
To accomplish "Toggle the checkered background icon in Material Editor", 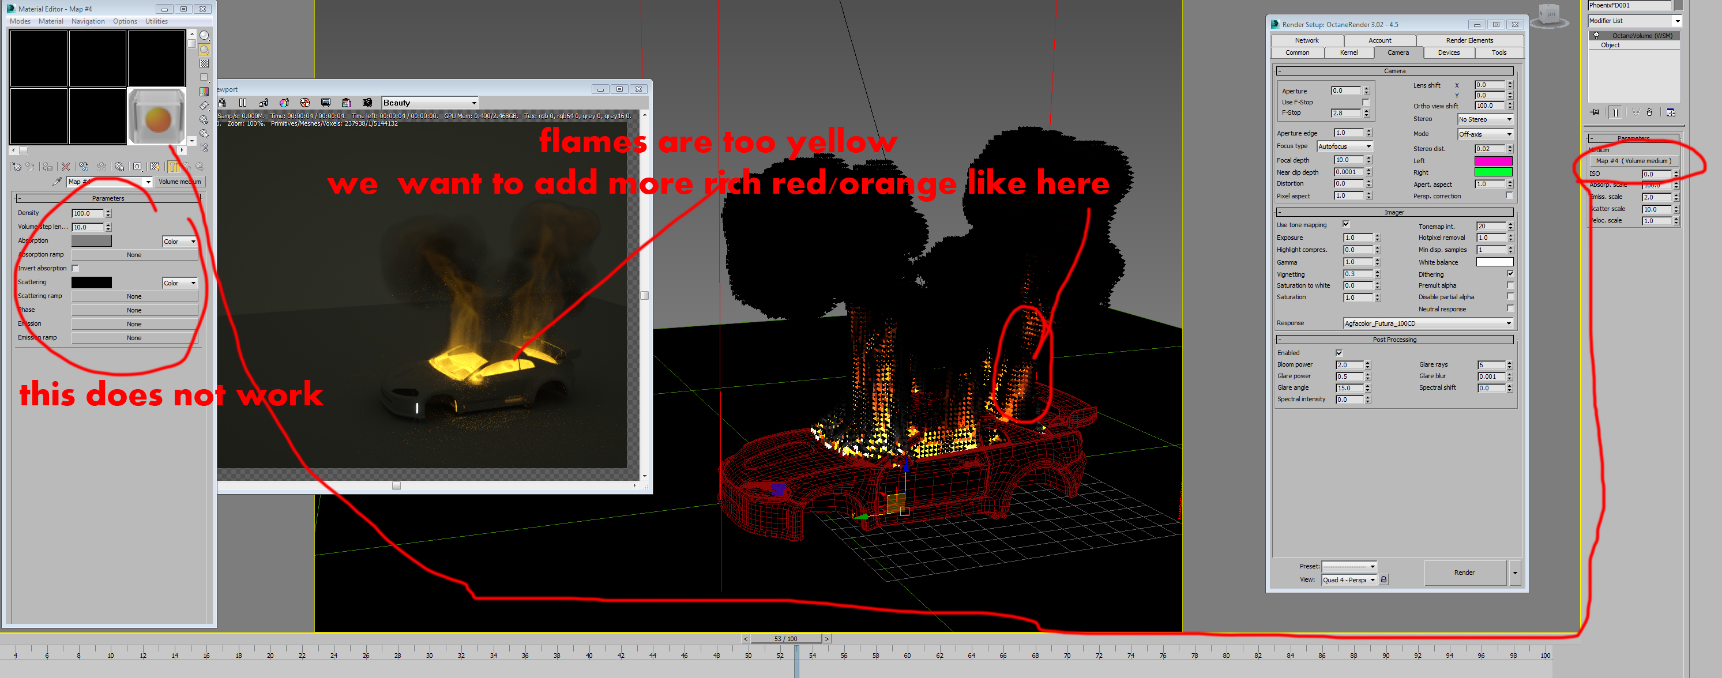I will coord(204,63).
